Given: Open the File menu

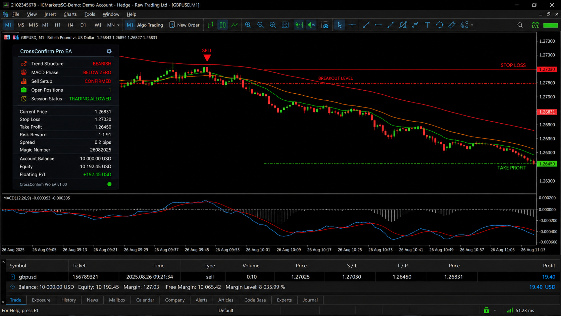Looking at the screenshot, I should (x=16, y=14).
